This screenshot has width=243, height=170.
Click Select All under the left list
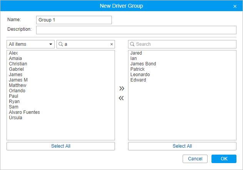pos(61,146)
